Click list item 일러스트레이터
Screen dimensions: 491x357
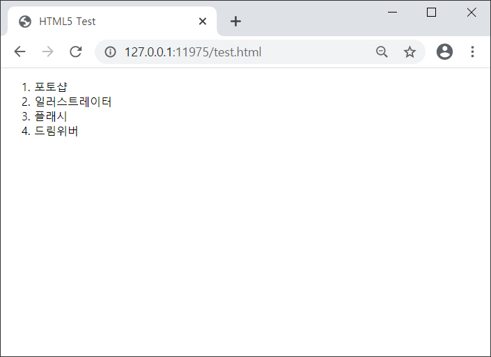click(x=73, y=102)
